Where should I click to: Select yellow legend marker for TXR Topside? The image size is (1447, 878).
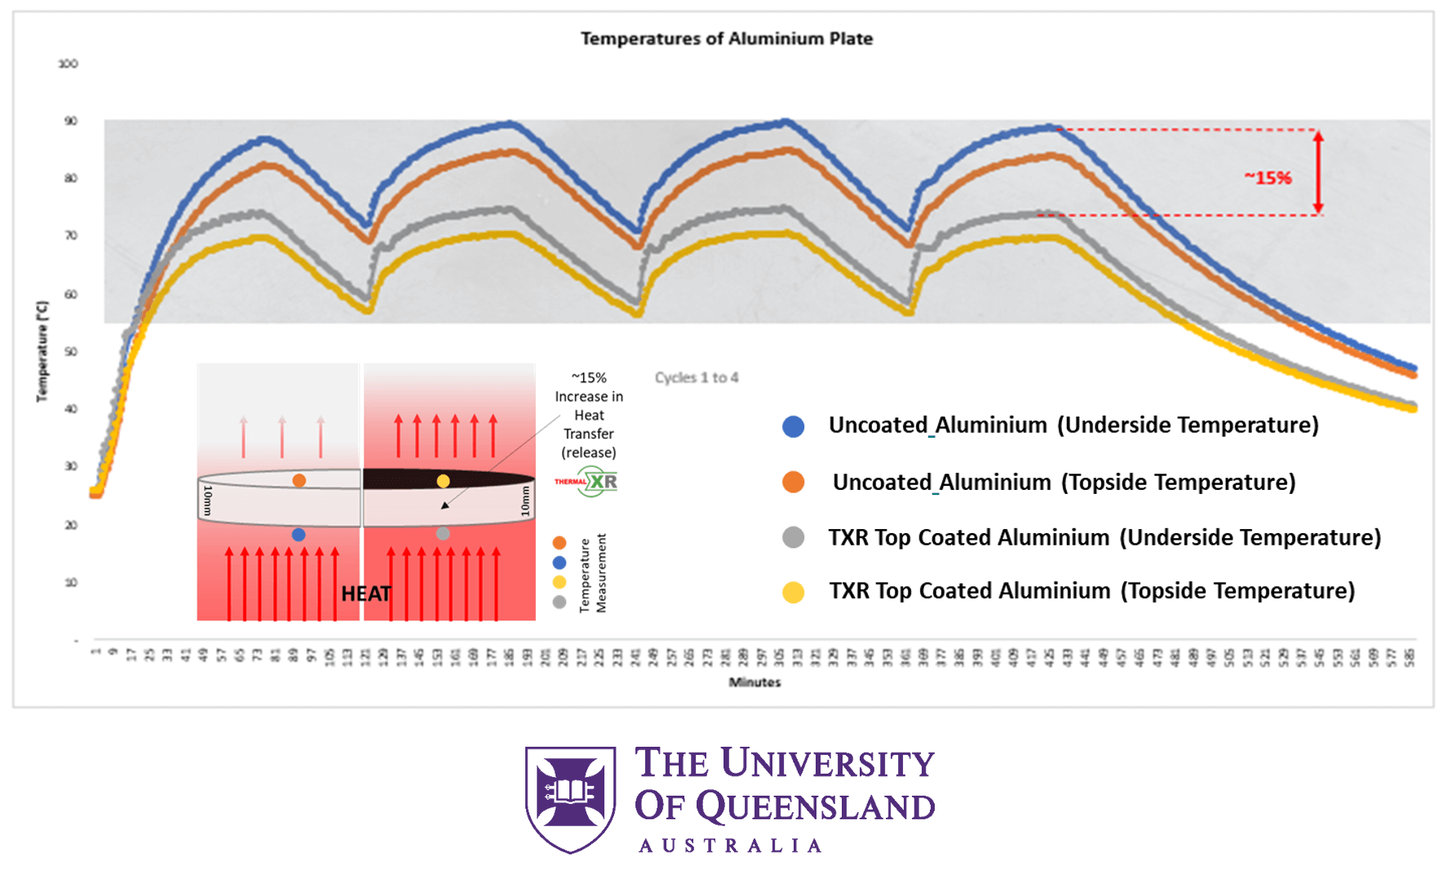(x=793, y=592)
